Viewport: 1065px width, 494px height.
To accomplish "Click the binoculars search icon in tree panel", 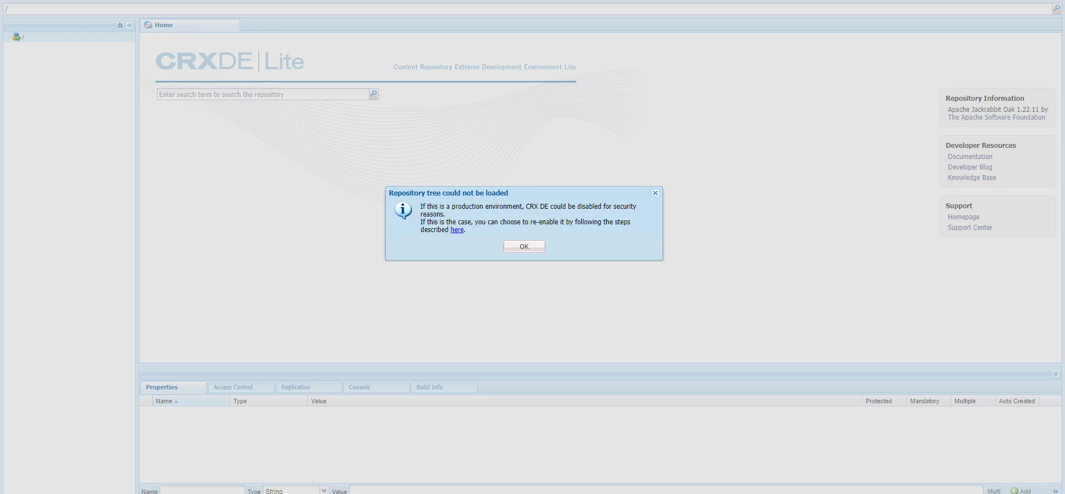I will (120, 25).
